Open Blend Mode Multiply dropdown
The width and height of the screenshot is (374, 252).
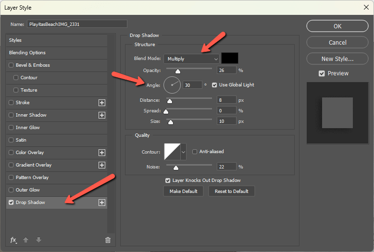pyautogui.click(x=191, y=59)
